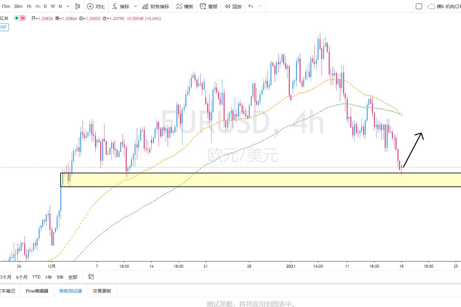461x307 pixels.
Task: Switch to the 15m interval
Action: pyautogui.click(x=6, y=6)
